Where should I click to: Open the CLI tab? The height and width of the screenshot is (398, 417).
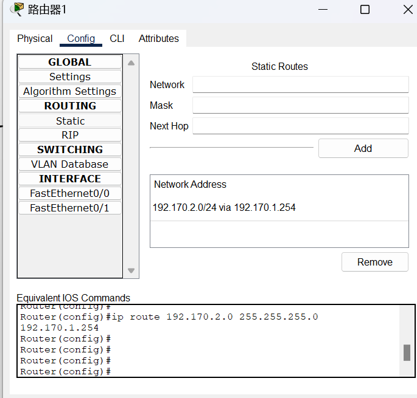(117, 38)
